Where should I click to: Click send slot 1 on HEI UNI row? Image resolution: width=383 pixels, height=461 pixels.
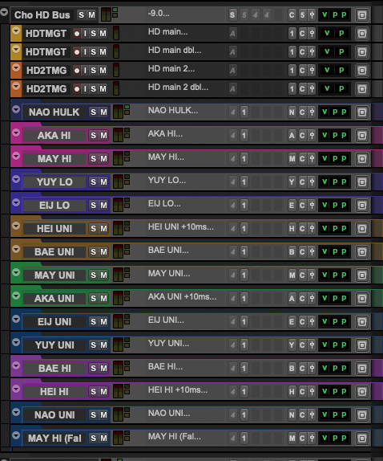pyautogui.click(x=244, y=229)
